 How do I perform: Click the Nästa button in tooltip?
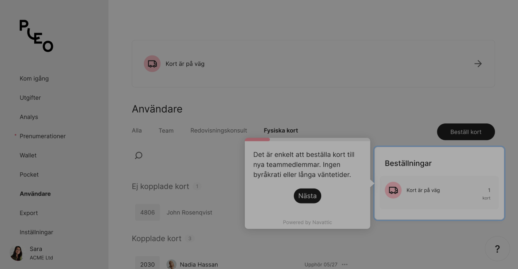(x=307, y=196)
